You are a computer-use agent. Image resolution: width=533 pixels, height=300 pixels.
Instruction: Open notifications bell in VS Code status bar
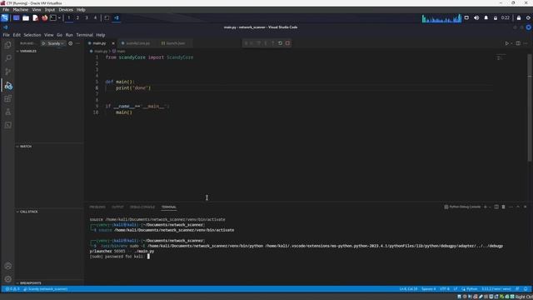click(x=526, y=289)
